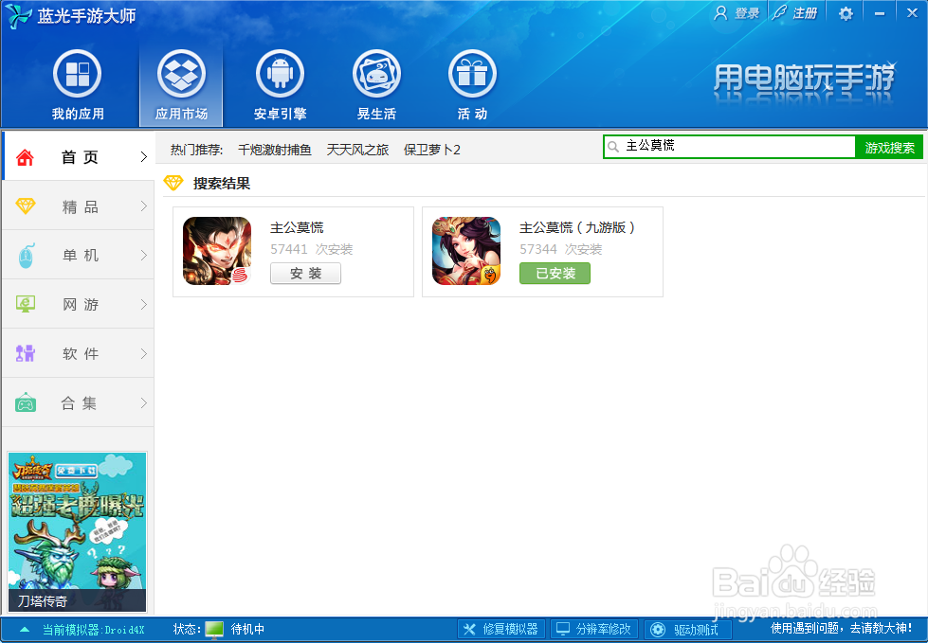The image size is (928, 643).
Task: Click the 已安装 button for 九游版
Action: pos(555,273)
